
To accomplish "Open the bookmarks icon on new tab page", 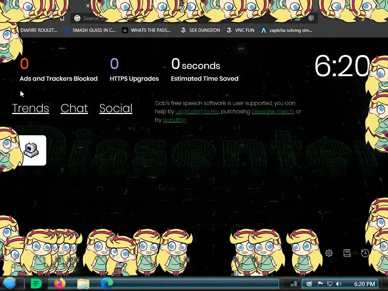I will [x=347, y=253].
